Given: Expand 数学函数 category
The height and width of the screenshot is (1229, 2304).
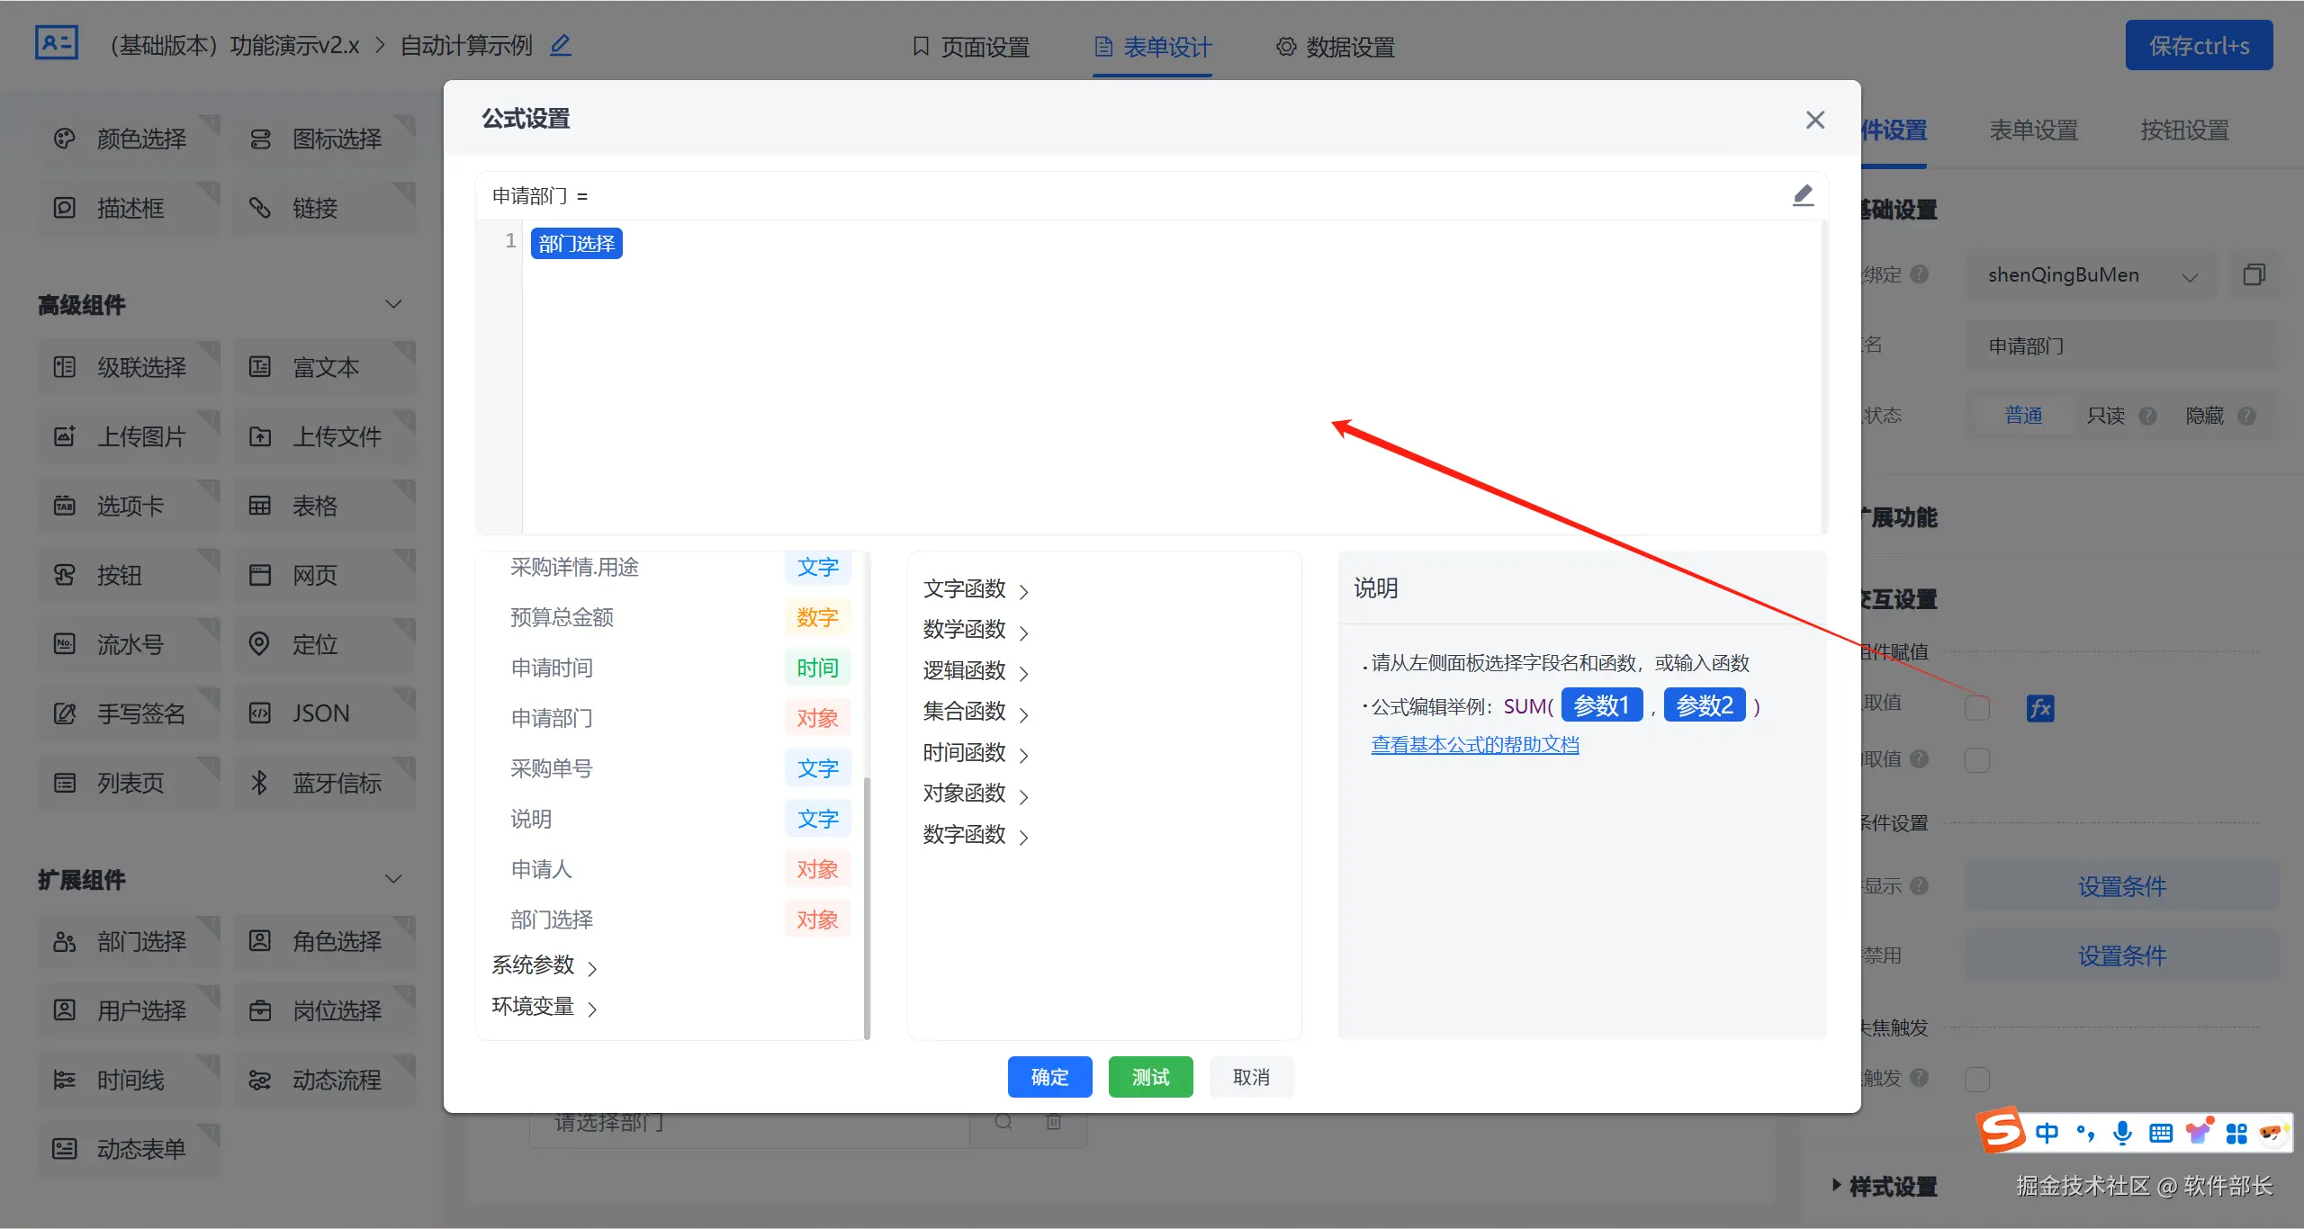Looking at the screenshot, I should 976,630.
